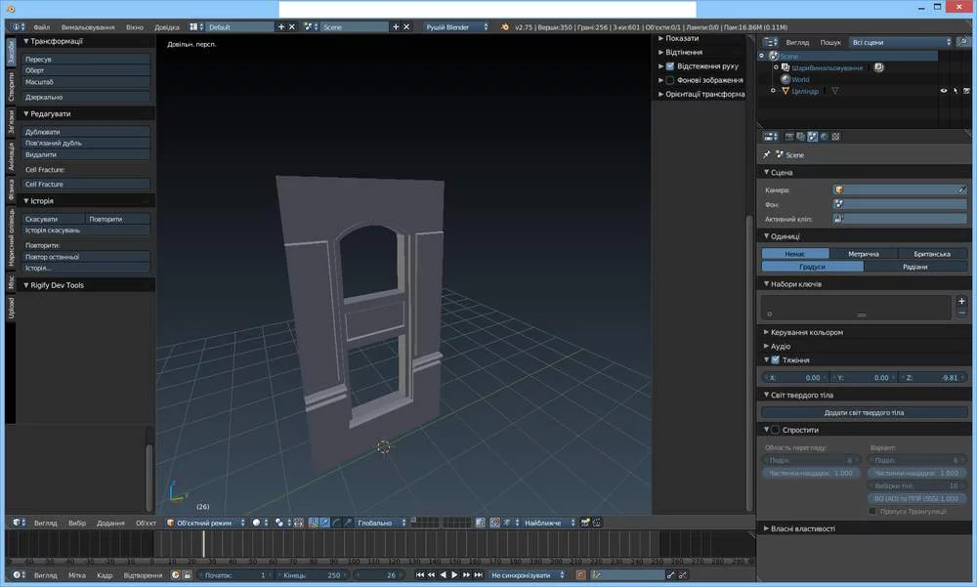Enable the Фонові зображення checkbox
Viewport: 977px width, 587px height.
tap(669, 80)
